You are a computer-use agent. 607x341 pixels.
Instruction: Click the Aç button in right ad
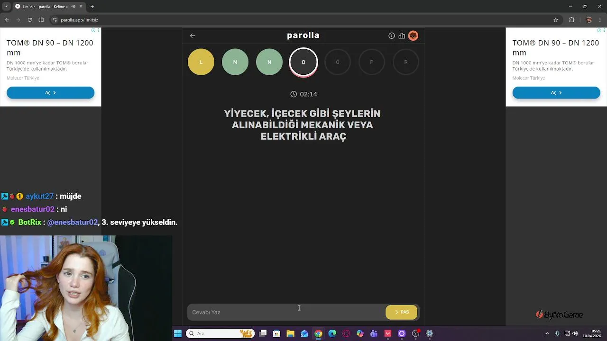tap(556, 93)
